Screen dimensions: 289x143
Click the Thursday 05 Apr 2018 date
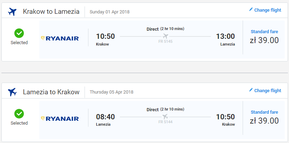pos(111,92)
